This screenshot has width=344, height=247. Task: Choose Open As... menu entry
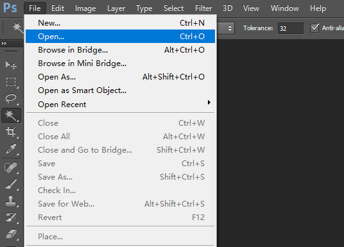[x=120, y=77]
